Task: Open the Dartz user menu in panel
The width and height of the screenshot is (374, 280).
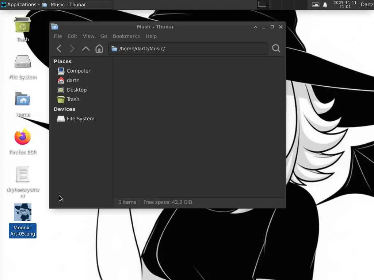Action: (x=367, y=4)
